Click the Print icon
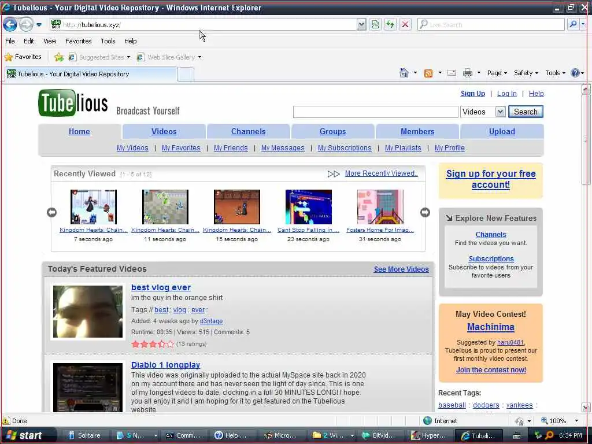The width and height of the screenshot is (592, 444). [468, 73]
